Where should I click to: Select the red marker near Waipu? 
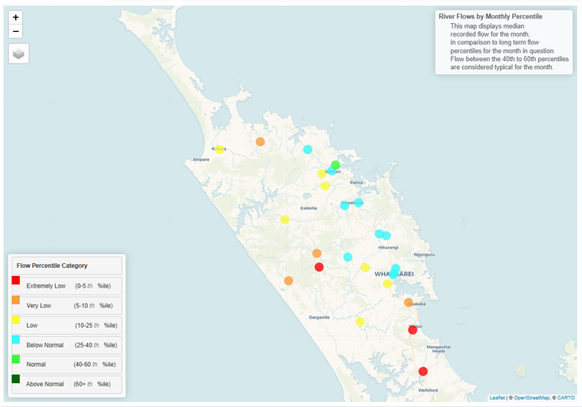[x=413, y=330]
